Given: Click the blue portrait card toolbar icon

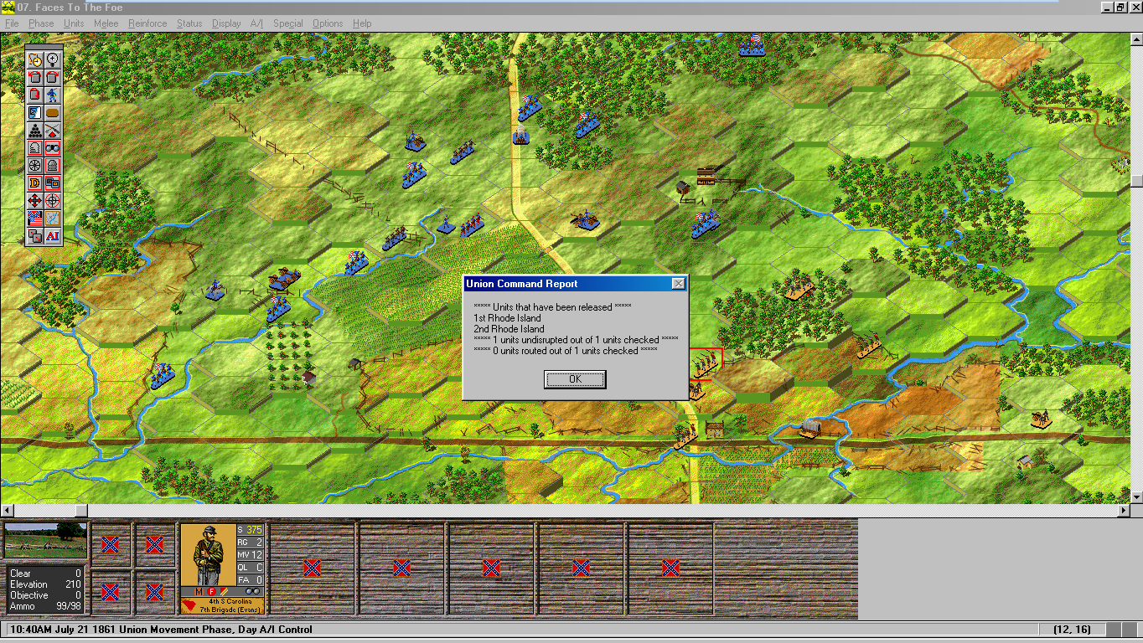Looking at the screenshot, I should click(x=35, y=112).
